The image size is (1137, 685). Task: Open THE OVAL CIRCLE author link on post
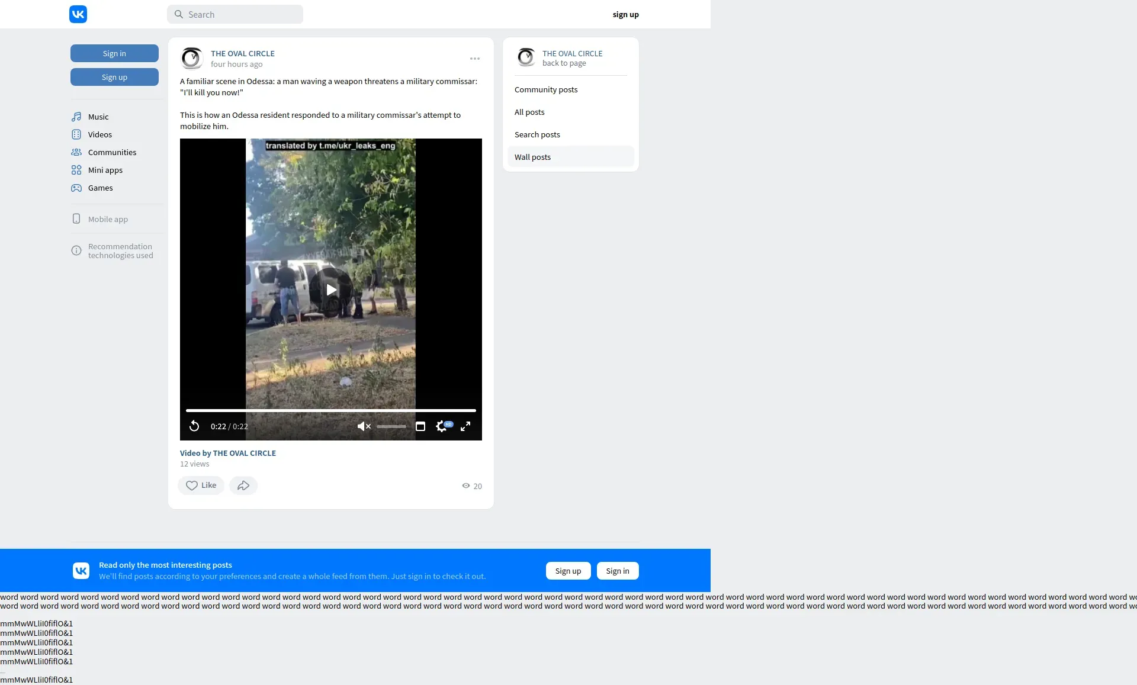(x=242, y=53)
